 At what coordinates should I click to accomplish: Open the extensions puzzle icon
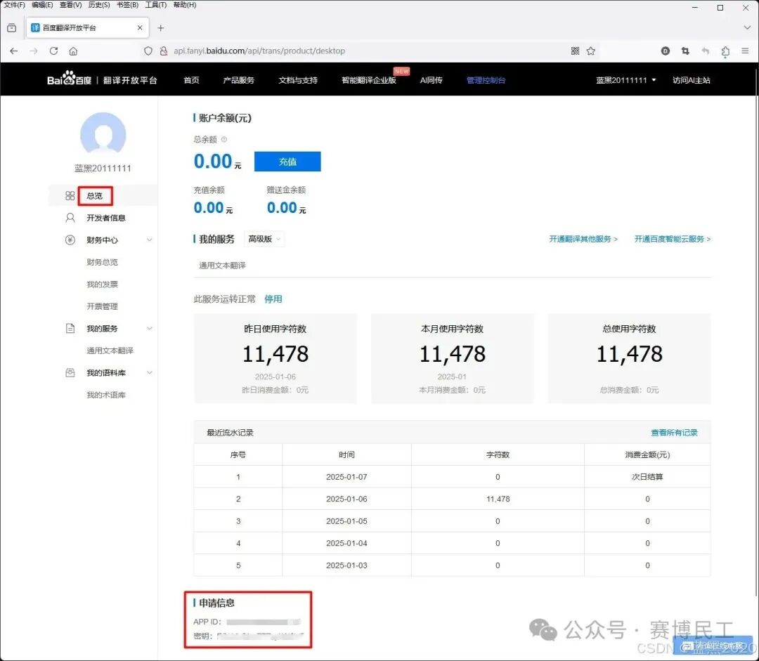click(725, 51)
